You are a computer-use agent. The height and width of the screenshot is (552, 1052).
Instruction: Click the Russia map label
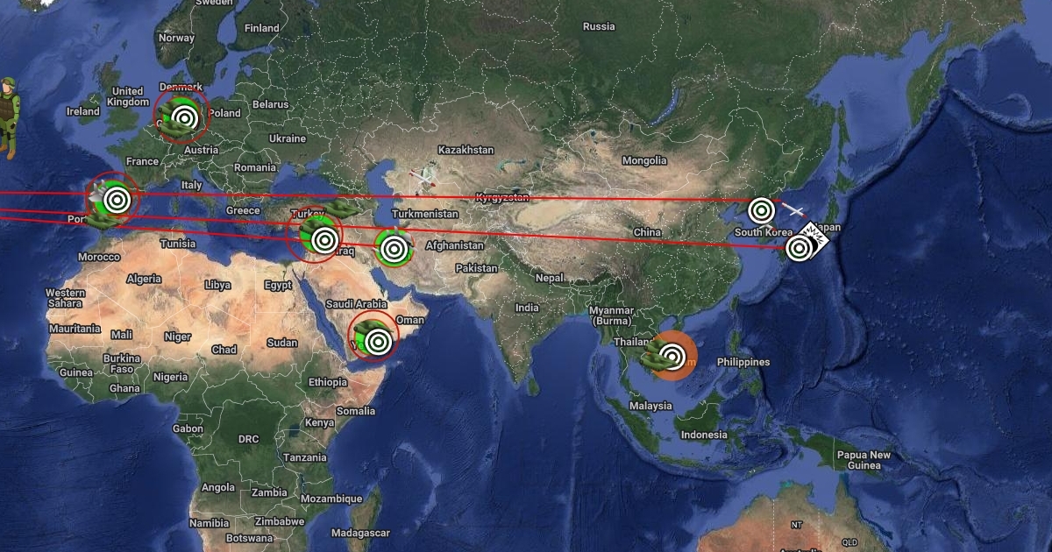tap(599, 26)
